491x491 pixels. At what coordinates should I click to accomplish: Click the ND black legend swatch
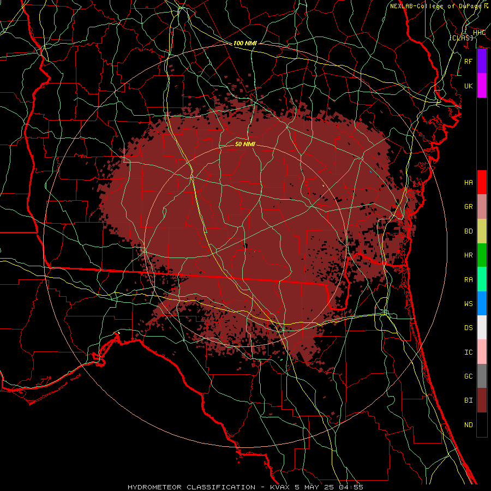tap(482, 424)
